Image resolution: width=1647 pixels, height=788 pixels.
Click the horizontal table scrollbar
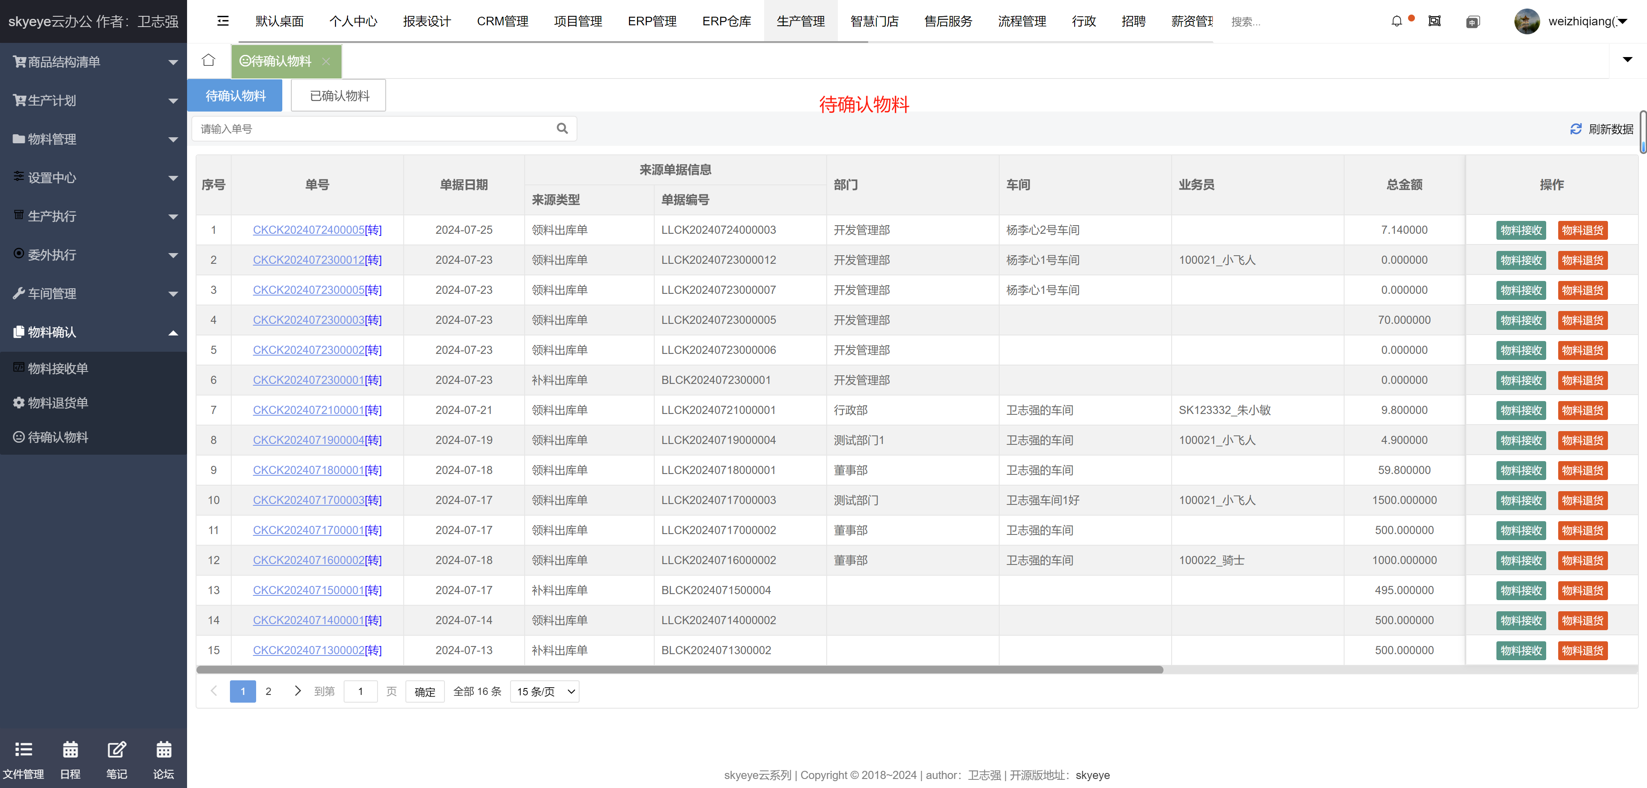(x=679, y=670)
